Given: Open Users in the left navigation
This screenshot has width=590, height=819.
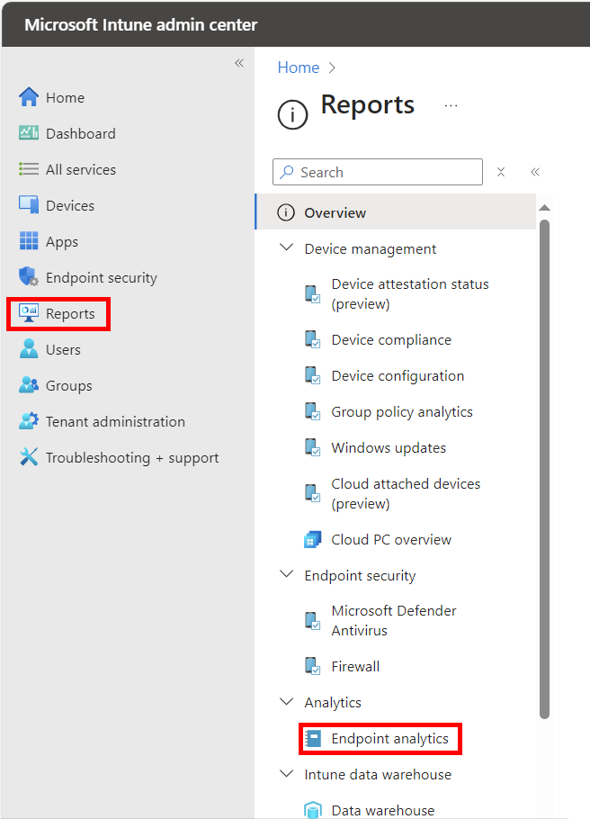Looking at the screenshot, I should [63, 349].
